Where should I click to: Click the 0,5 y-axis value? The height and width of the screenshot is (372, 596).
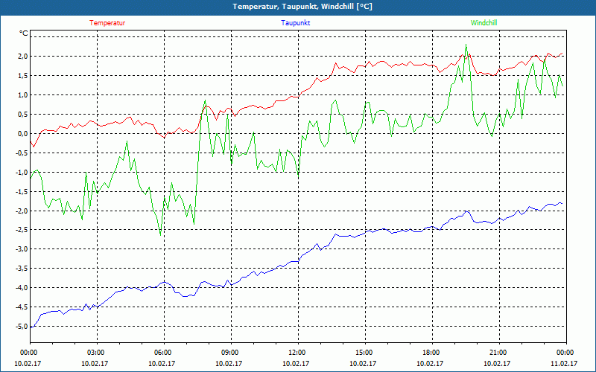[24, 115]
